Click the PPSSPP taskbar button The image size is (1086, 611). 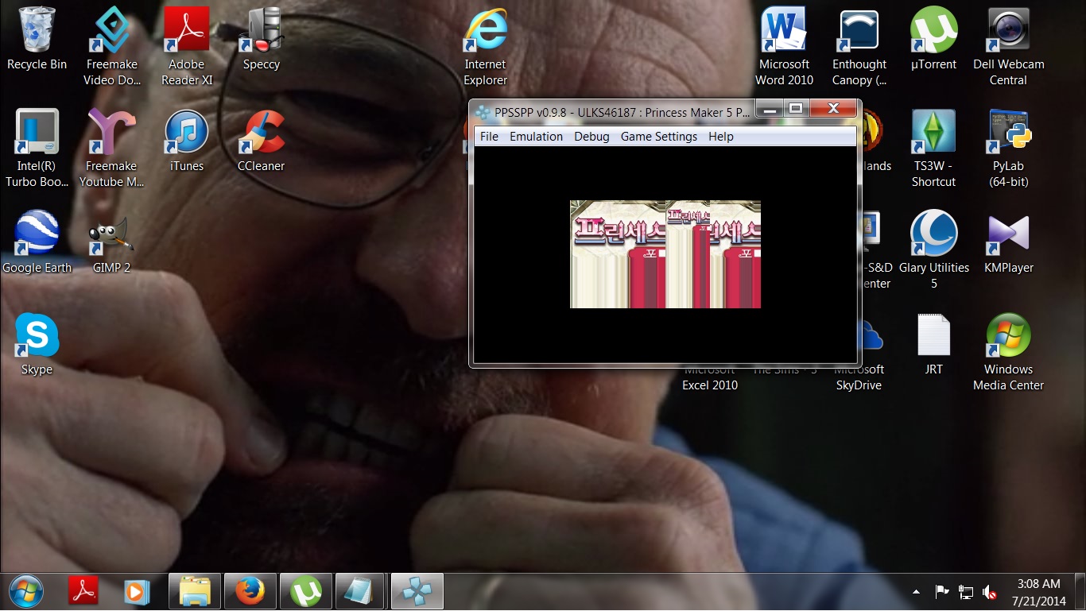pos(417,592)
